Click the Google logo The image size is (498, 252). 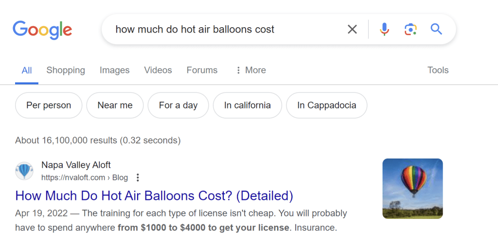[42, 30]
